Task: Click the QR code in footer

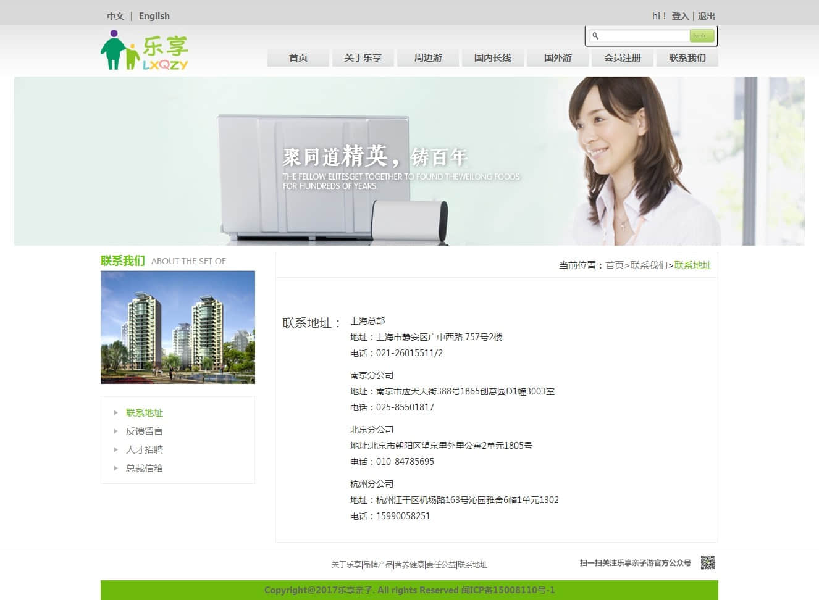Action: pos(708,562)
